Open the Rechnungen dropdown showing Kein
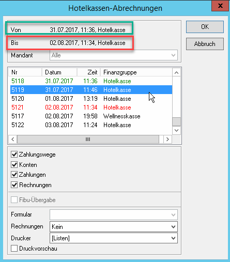 coord(114,227)
